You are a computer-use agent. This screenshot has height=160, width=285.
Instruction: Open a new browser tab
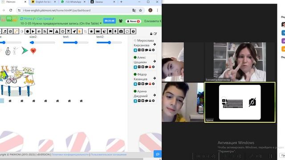pos(121,2)
